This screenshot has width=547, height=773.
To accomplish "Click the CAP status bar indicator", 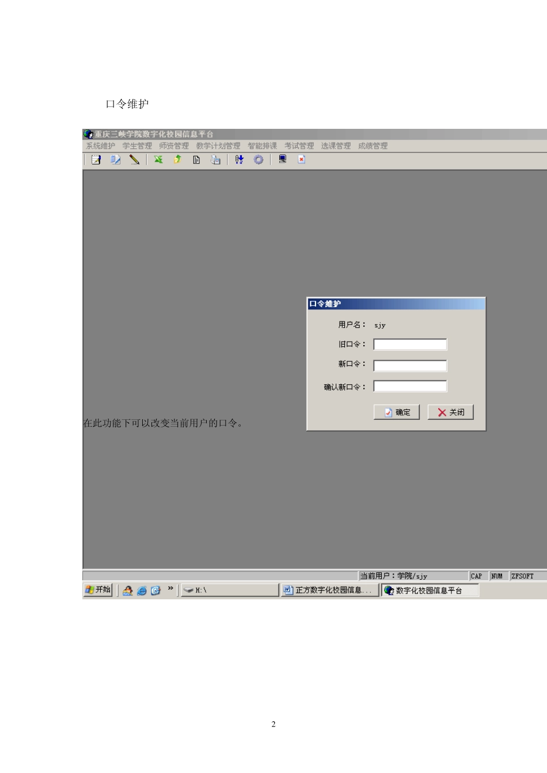I will point(477,576).
